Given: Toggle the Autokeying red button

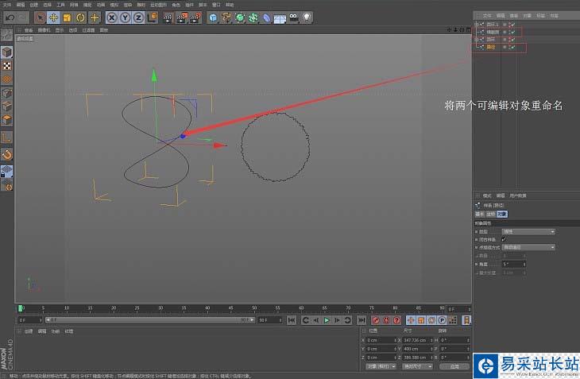Looking at the screenshot, I should coord(386,320).
